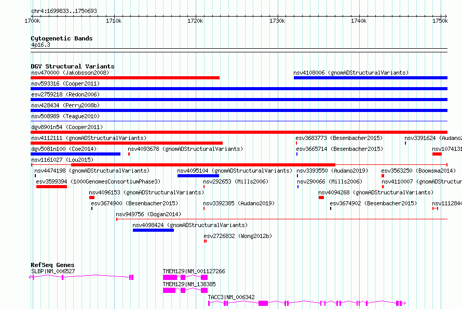
Task: Select the nsv4093678 gnomAD label
Action: (185, 149)
